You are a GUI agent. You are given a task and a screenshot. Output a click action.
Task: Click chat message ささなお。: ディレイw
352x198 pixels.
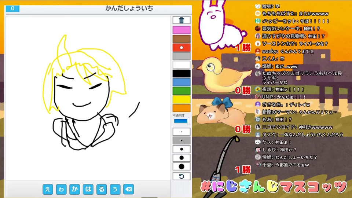tap(283, 104)
